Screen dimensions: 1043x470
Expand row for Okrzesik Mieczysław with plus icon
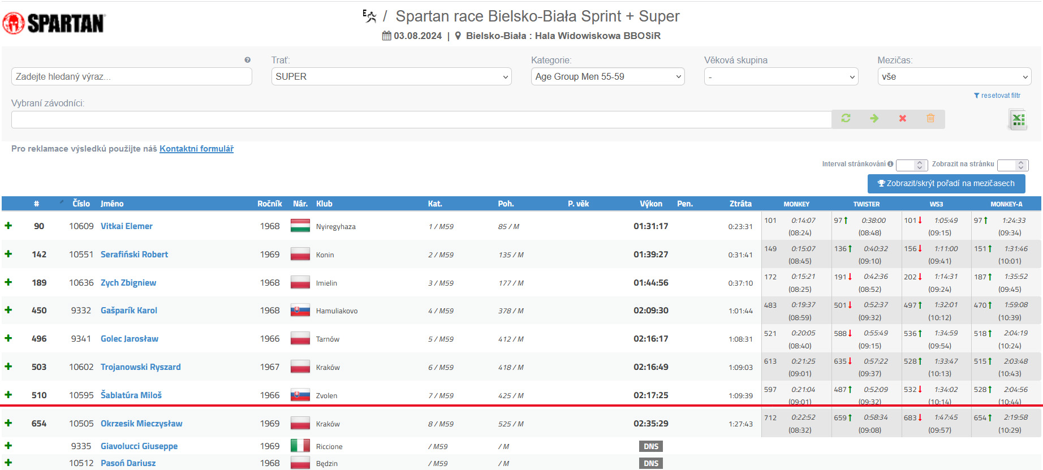tap(8, 423)
